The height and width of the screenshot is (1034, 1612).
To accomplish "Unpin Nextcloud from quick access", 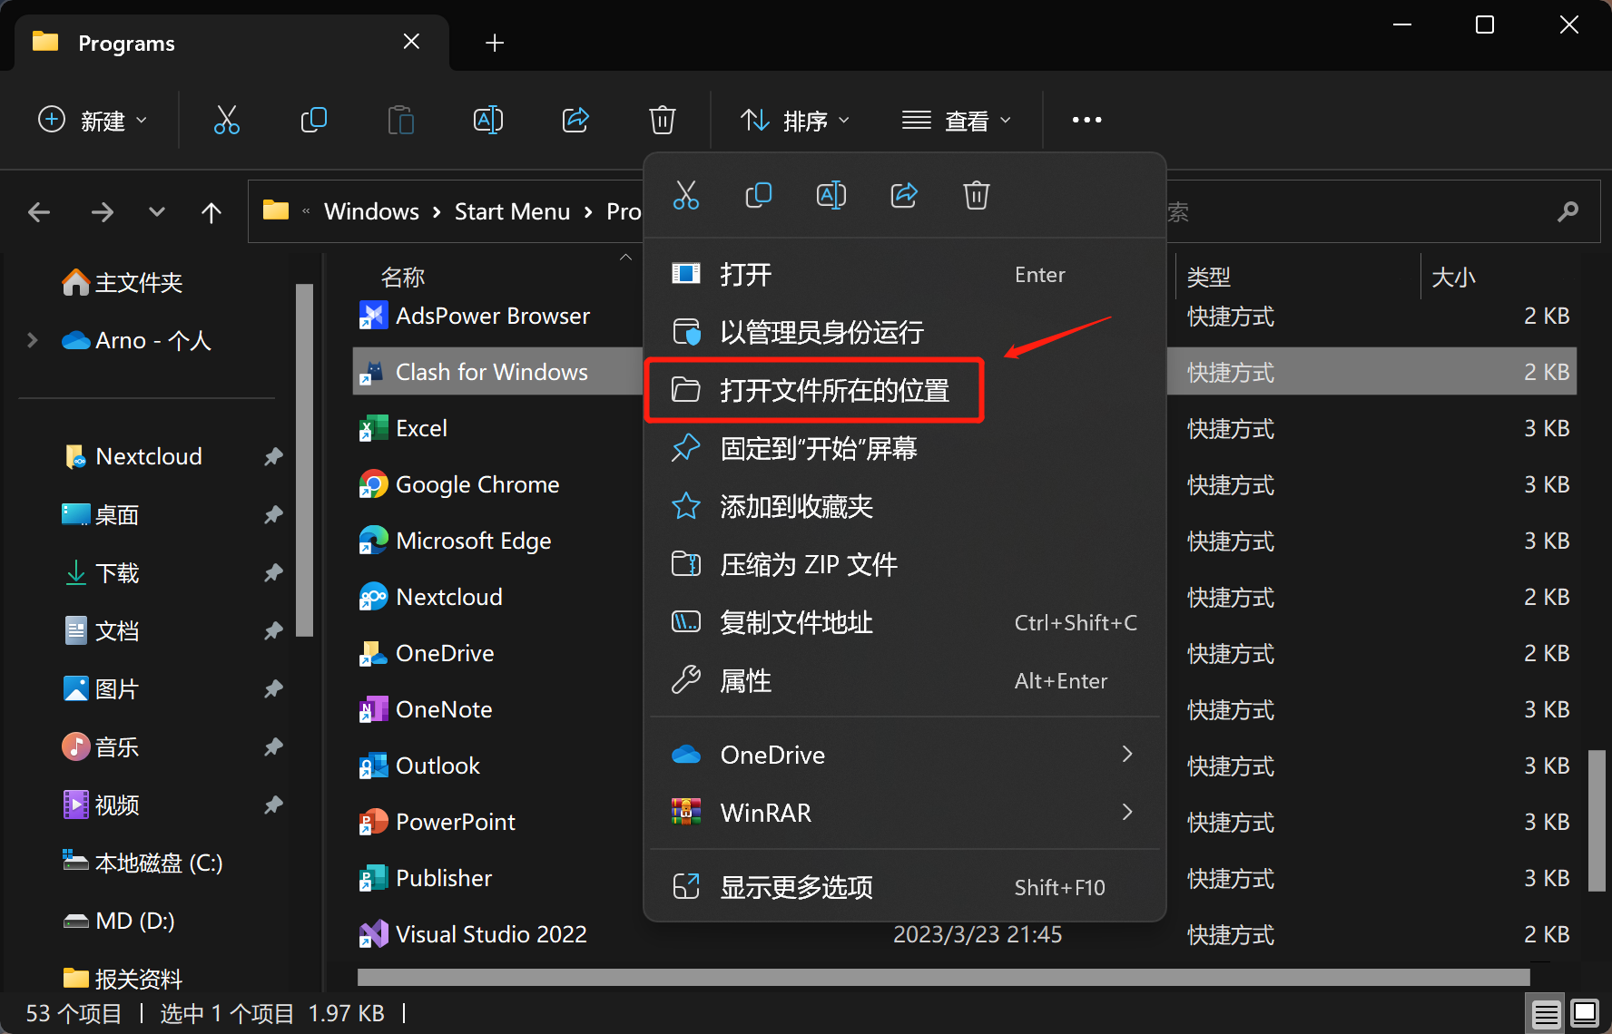I will [x=273, y=456].
